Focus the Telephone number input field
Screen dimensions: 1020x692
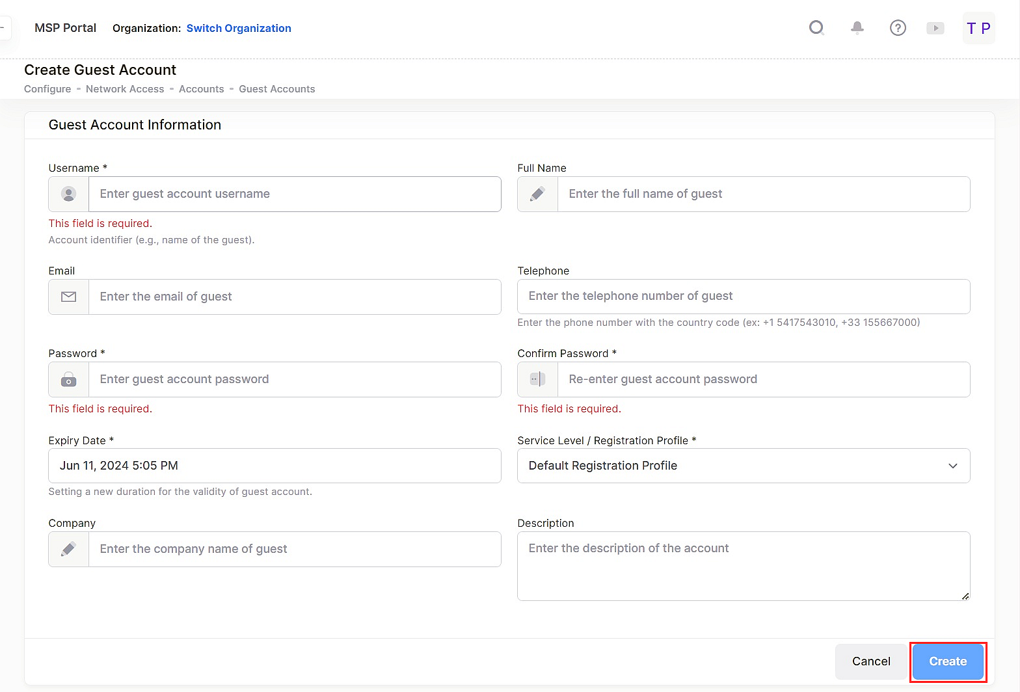743,297
